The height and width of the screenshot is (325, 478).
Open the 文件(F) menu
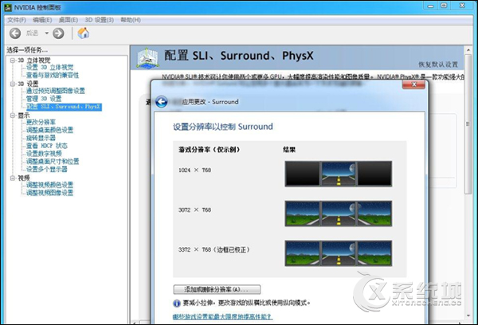point(17,20)
